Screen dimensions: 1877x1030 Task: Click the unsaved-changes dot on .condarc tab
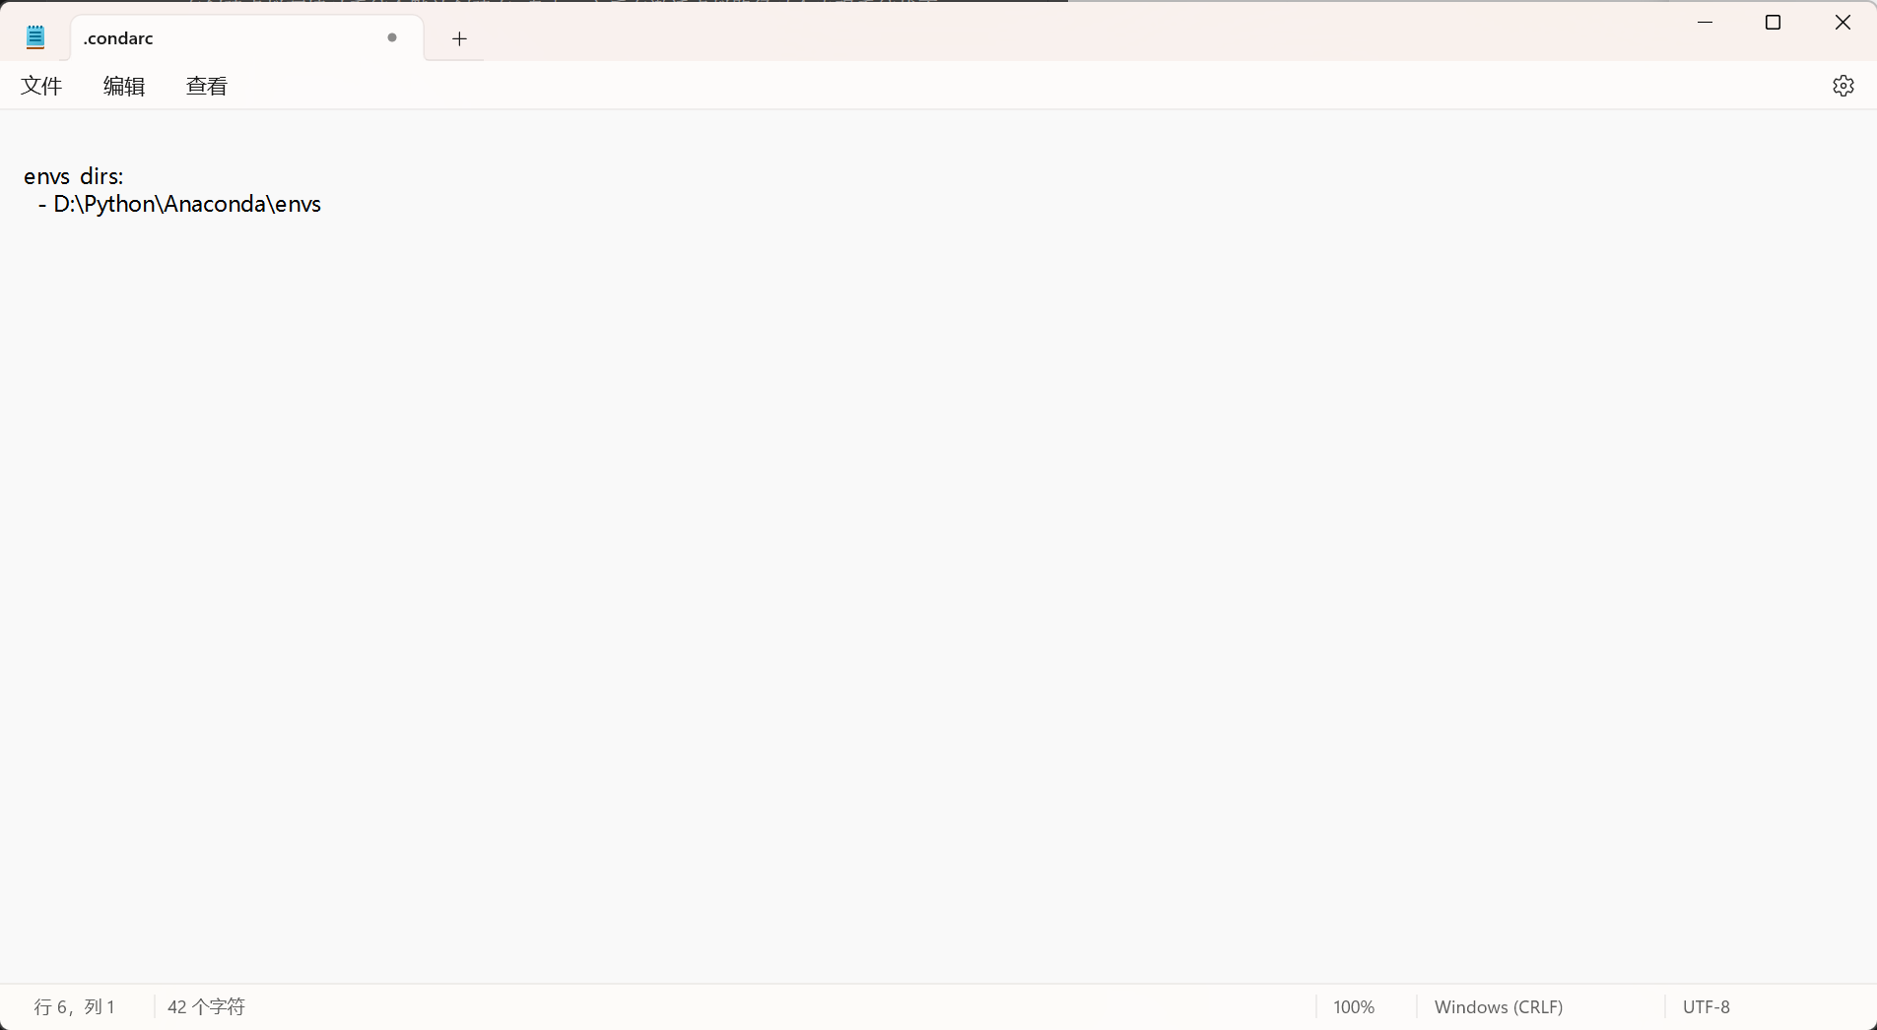tap(392, 37)
